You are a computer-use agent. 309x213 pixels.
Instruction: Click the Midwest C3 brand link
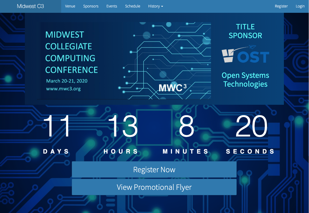point(30,6)
